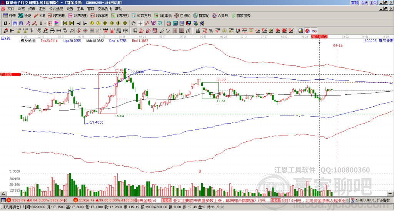Image resolution: width=394 pixels, height=211 pixels.
Task: Click the scroll-right arrow at chart bottom-right
Action: click(x=390, y=194)
